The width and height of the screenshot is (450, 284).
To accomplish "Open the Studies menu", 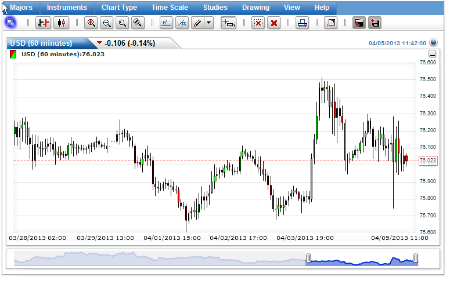I will (x=215, y=8).
